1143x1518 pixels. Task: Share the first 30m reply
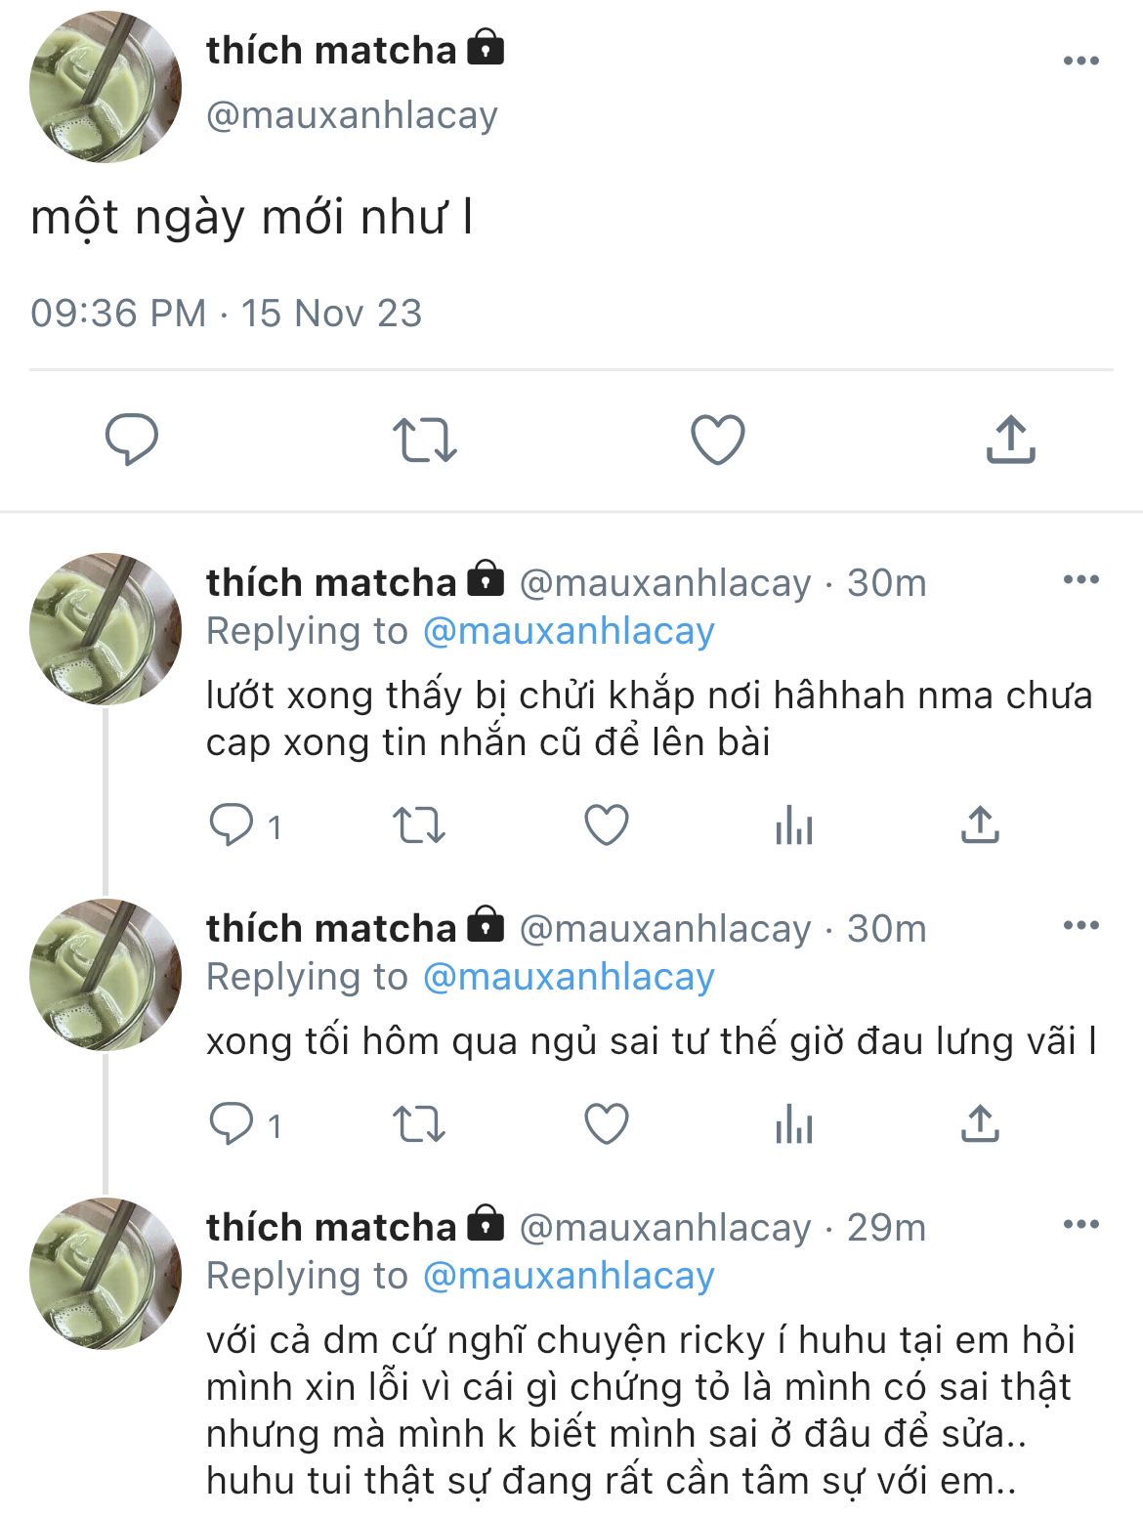tap(980, 825)
